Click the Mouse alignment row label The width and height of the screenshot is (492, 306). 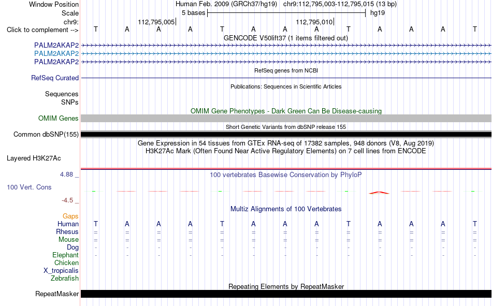coord(68,239)
